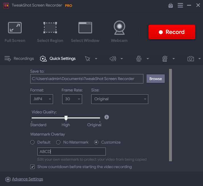Activate the Webcam recording icon
Image resolution: width=203 pixels, height=186 pixels.
pyautogui.click(x=119, y=28)
